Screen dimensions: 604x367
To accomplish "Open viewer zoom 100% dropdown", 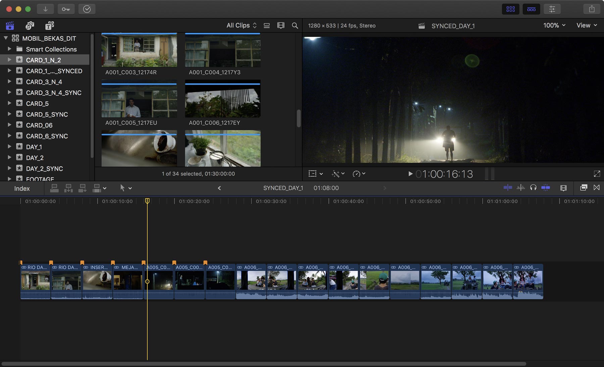I will [x=554, y=25].
